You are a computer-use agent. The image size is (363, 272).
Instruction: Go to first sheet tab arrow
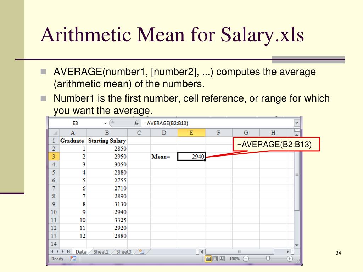pos(52,251)
